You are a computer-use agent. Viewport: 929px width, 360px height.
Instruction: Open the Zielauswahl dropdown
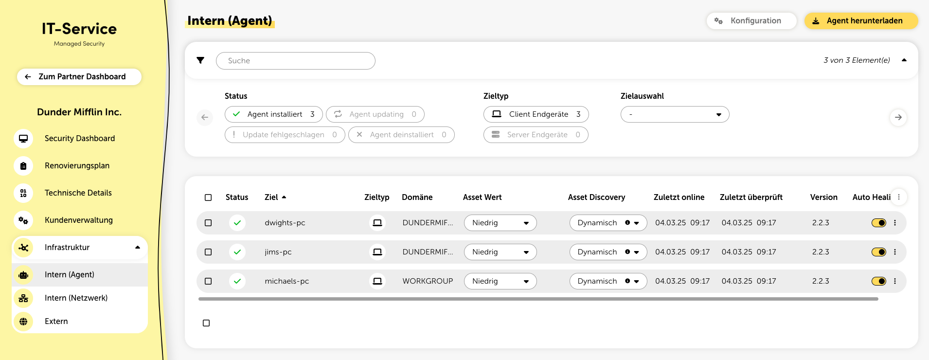pyautogui.click(x=675, y=114)
